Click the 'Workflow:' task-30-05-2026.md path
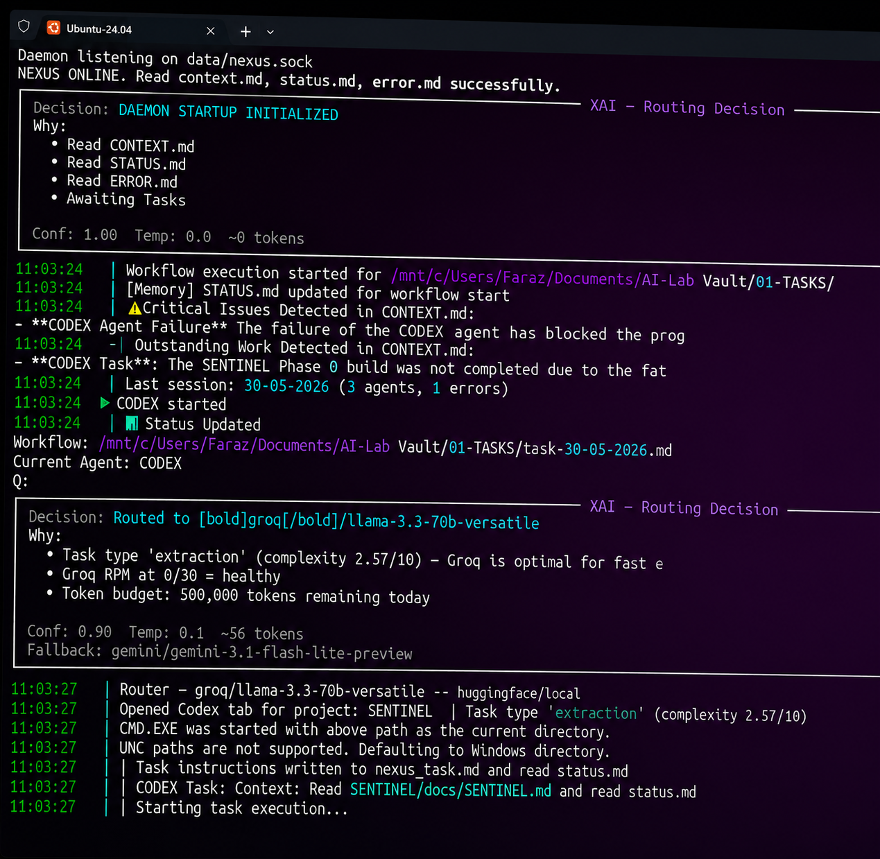This screenshot has width=880, height=859. (x=386, y=447)
